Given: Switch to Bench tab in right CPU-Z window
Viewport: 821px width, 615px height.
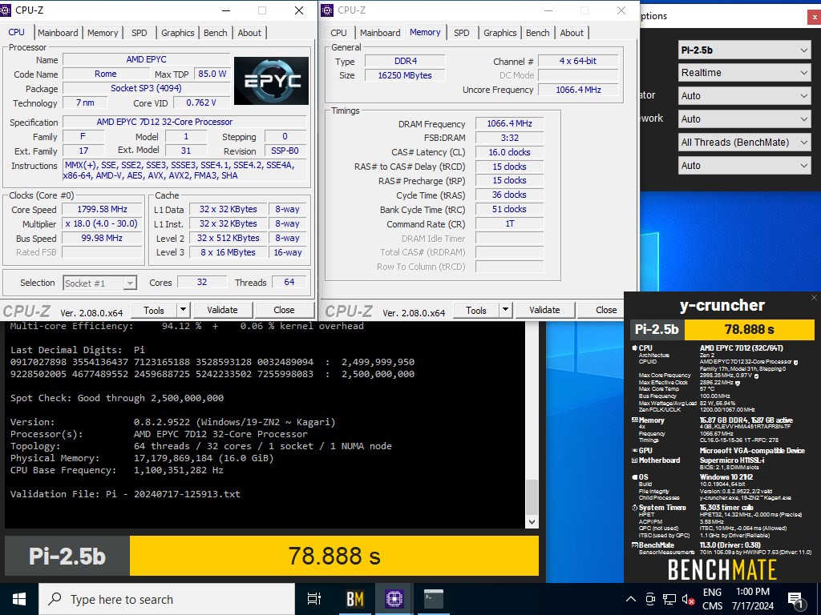Looking at the screenshot, I should click(538, 33).
